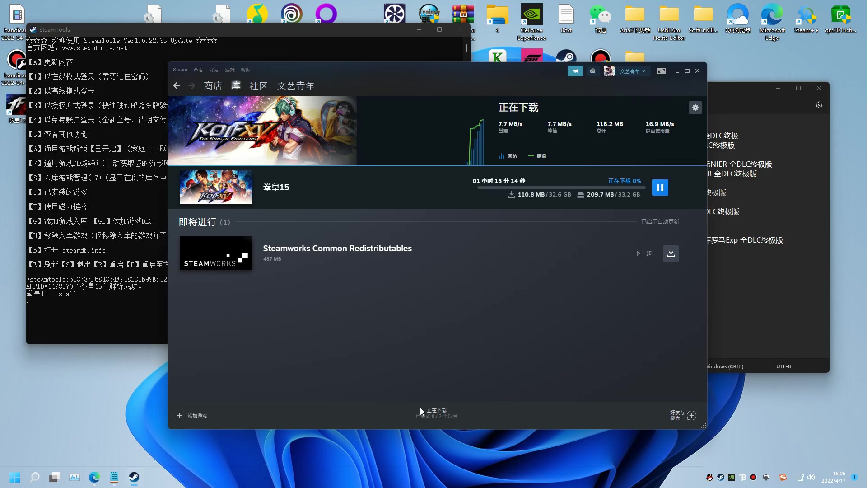
Task: Open the WinRAR archive desktop icon
Action: pos(463,14)
